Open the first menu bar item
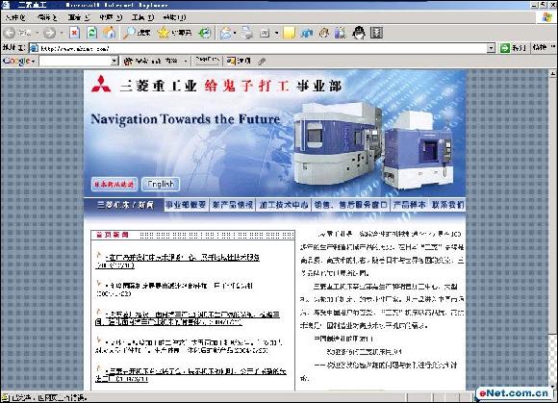The width and height of the screenshot is (558, 403). (15, 17)
